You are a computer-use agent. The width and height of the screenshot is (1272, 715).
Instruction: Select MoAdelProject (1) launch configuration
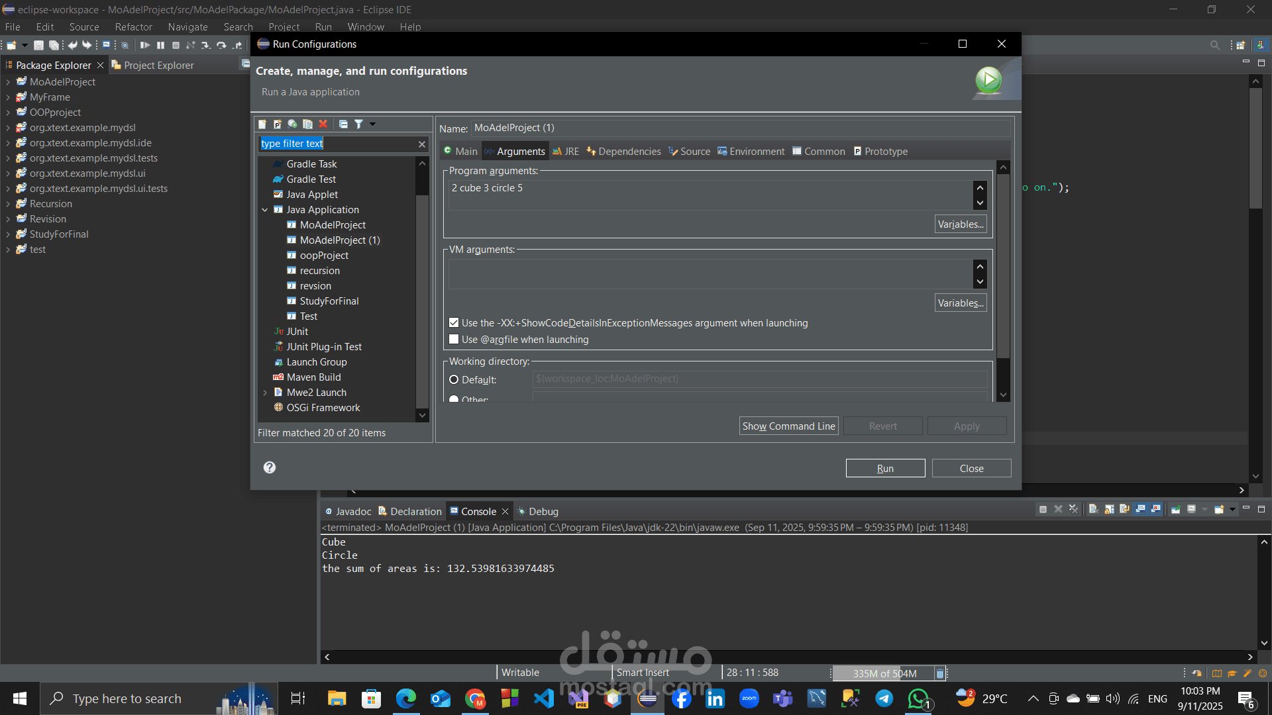339,240
